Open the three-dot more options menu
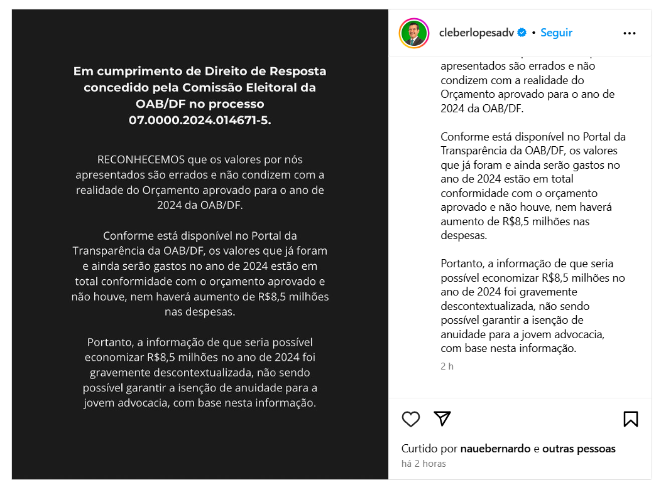Image resolution: width=661 pixels, height=485 pixels. coord(629,33)
